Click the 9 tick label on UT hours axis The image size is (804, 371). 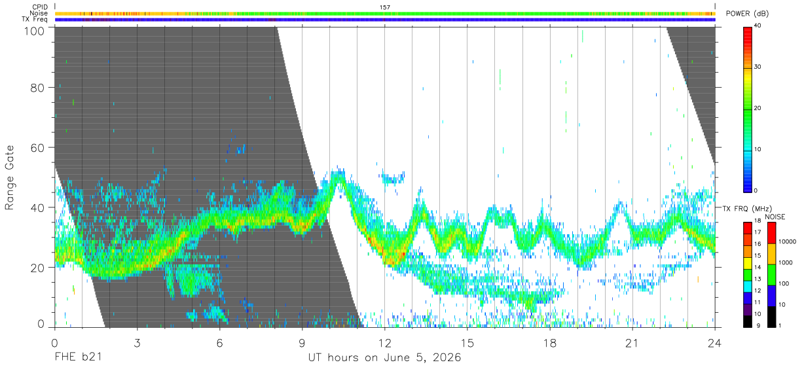(302, 344)
